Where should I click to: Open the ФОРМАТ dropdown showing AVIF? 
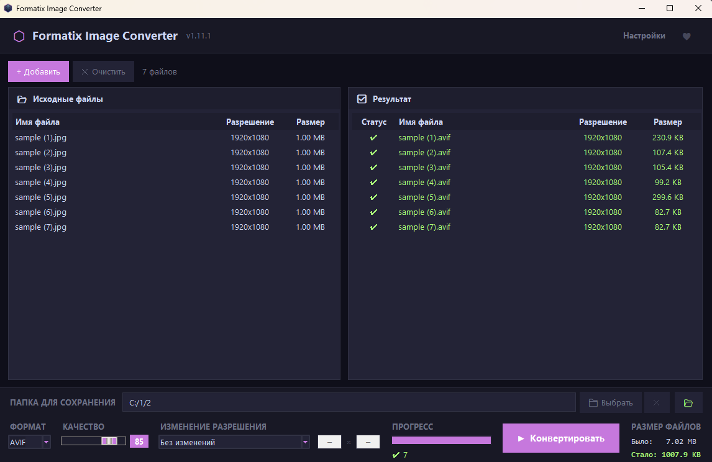pos(30,442)
